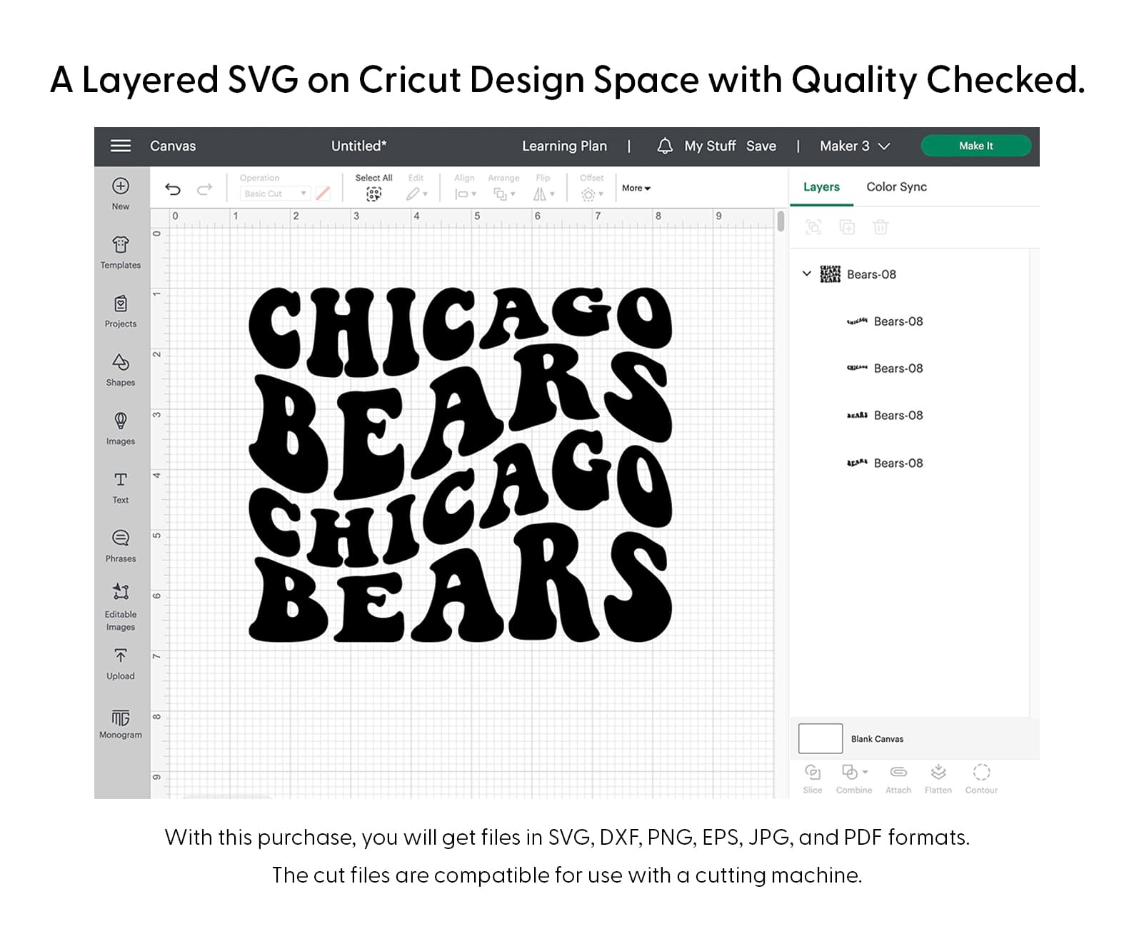The image size is (1134, 934).
Task: Click the Delete trash icon in Layers
Action: coord(880,227)
